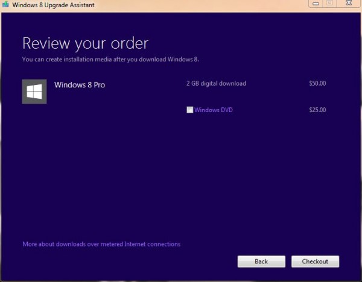The image size is (362, 282).
Task: Click the 2 GB digital download text
Action: (216, 83)
